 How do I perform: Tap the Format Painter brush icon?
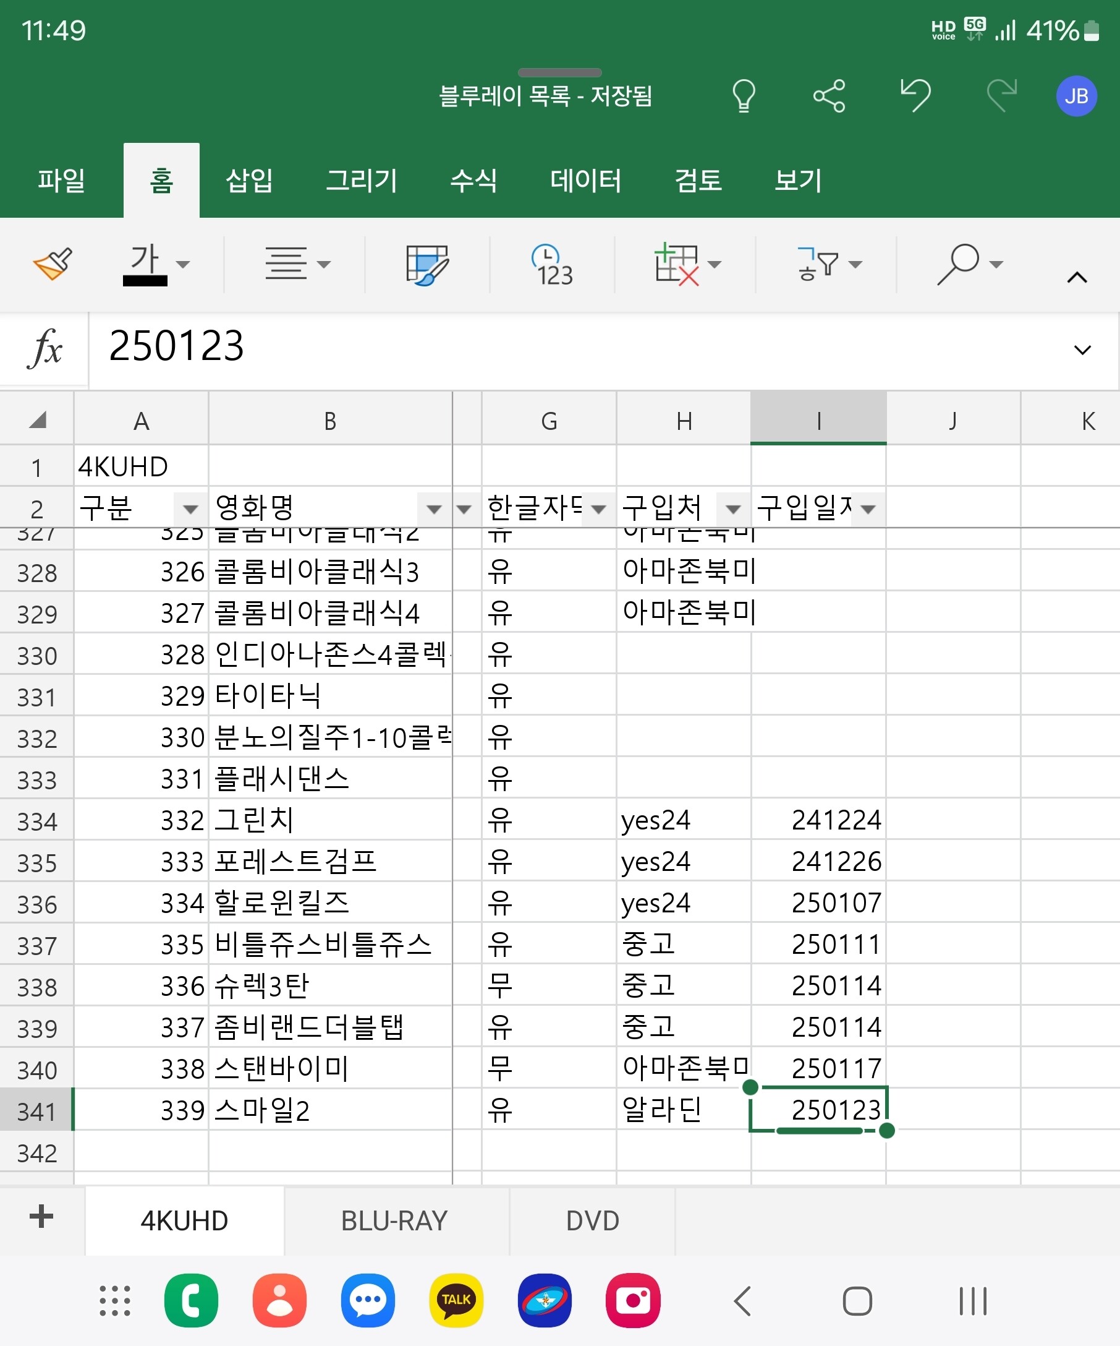click(53, 264)
